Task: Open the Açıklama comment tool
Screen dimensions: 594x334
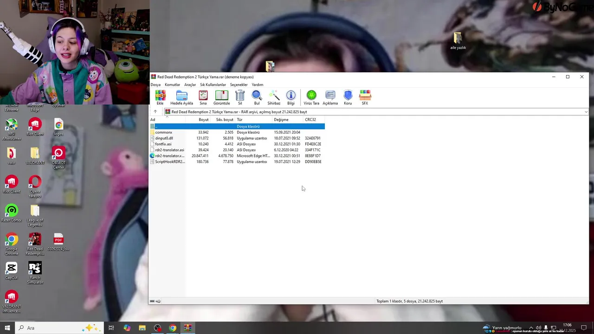Action: [330, 97]
